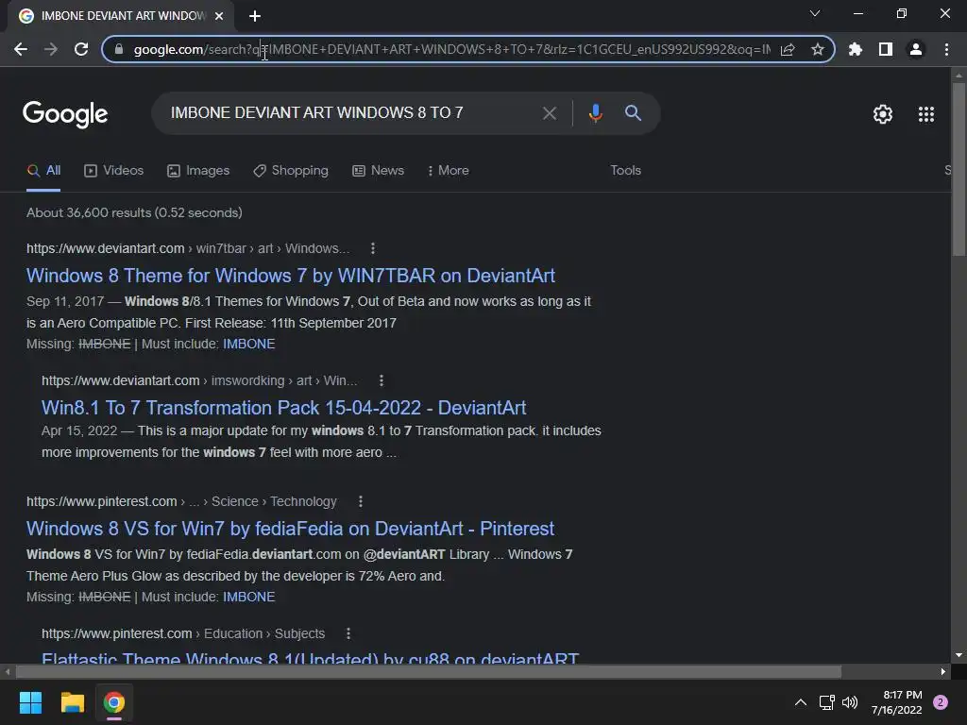The image size is (967, 725).
Task: Switch to News results tab
Action: coord(378,171)
